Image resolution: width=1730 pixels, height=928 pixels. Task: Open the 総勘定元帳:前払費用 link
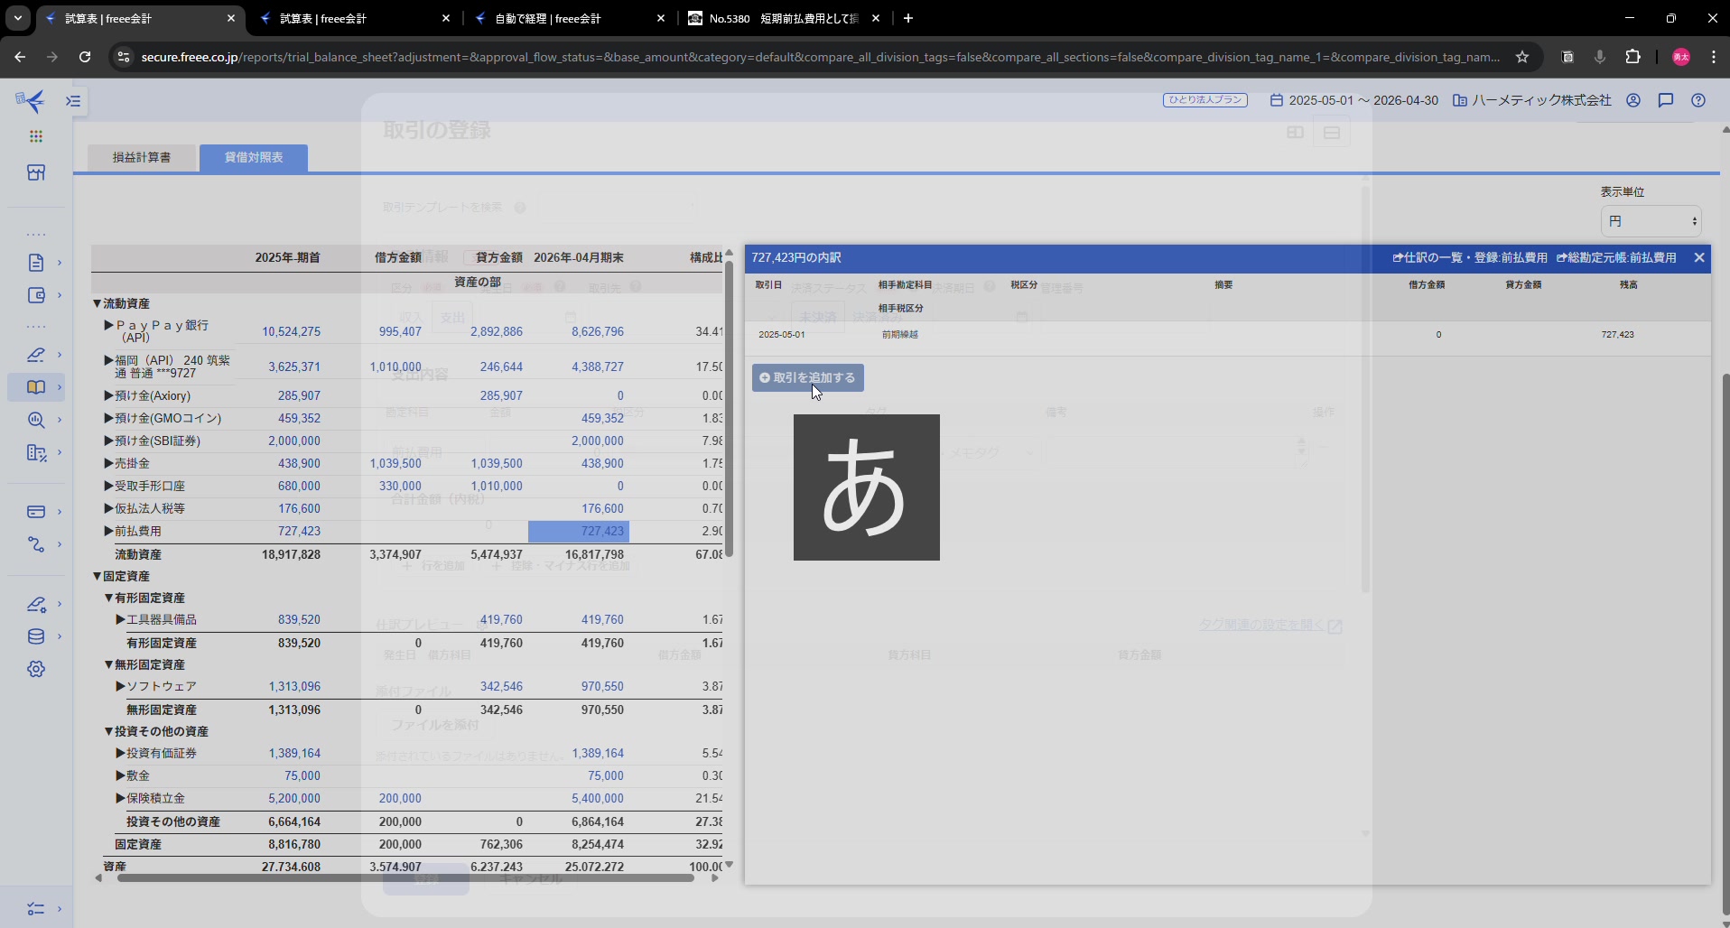(x=1616, y=257)
